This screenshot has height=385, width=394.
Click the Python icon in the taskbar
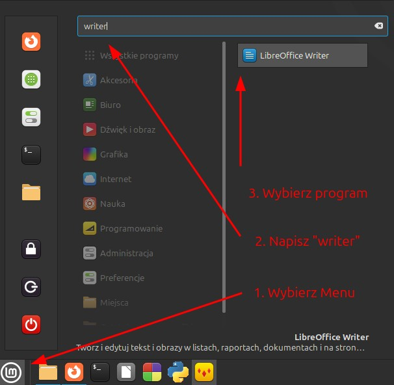[178, 372]
